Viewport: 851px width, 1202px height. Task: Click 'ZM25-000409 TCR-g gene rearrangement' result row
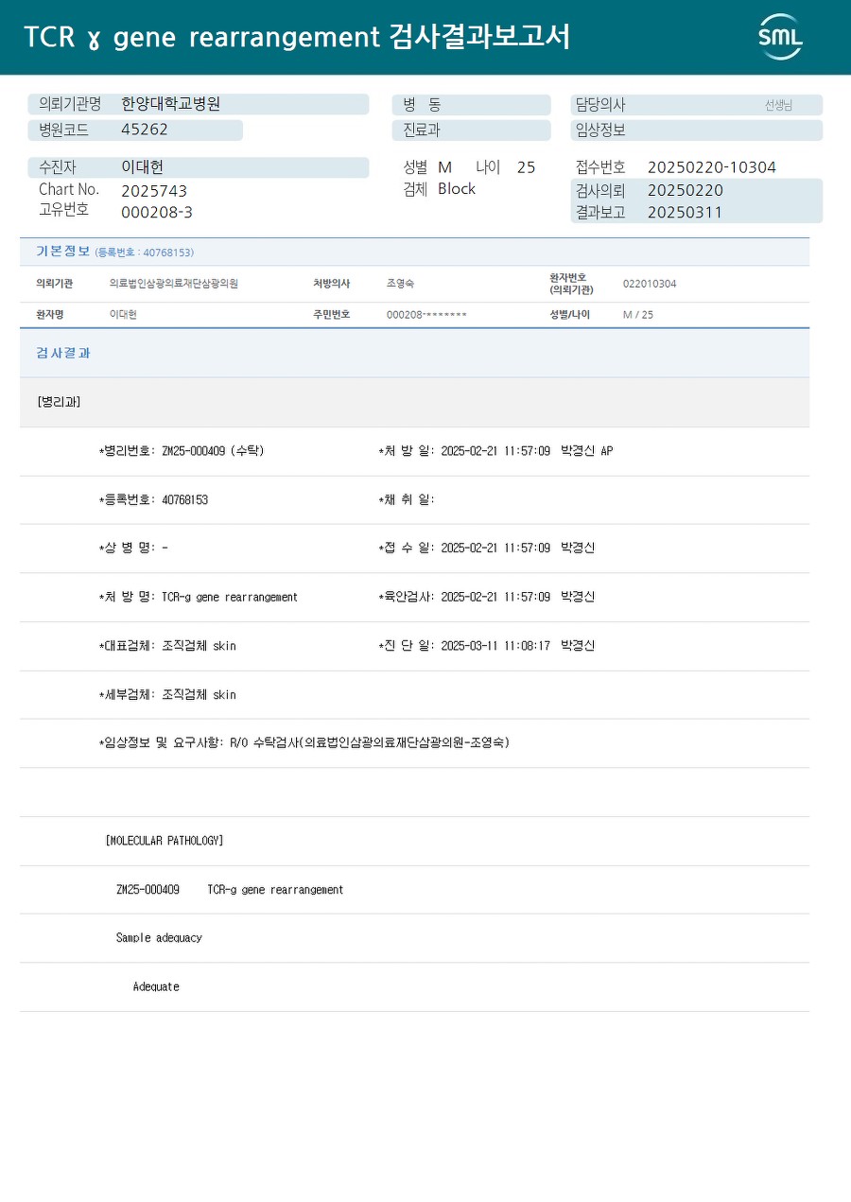(x=230, y=890)
